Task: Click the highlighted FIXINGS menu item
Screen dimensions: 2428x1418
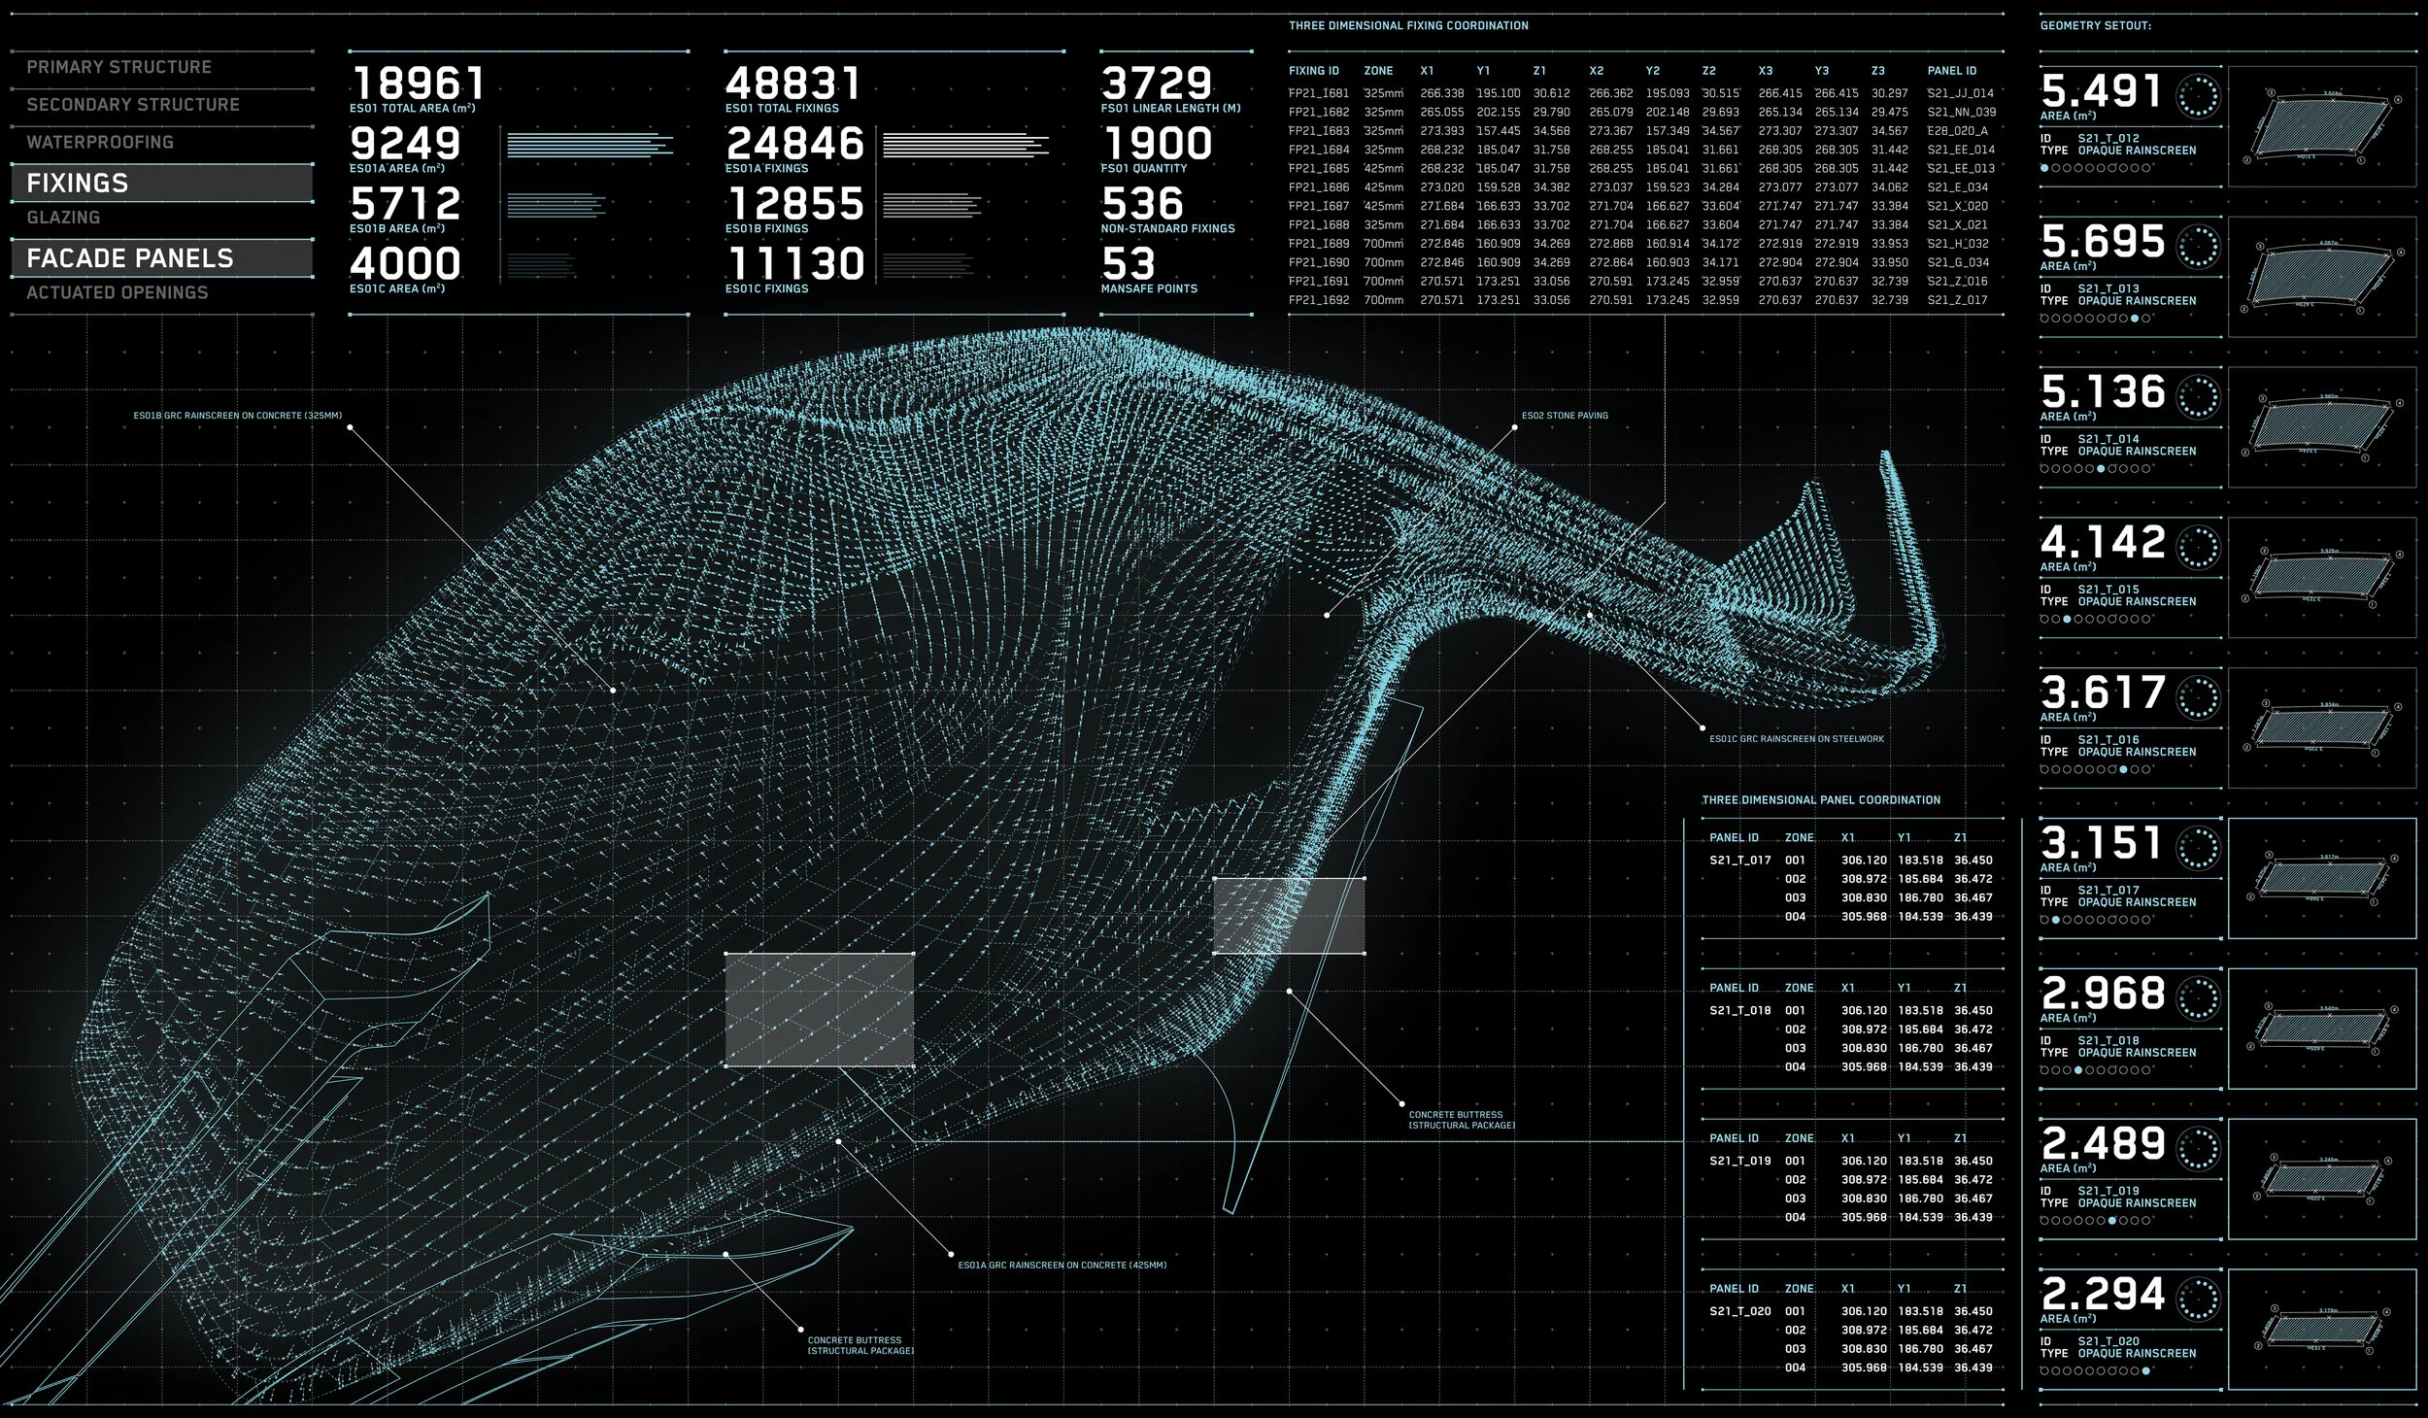Action: (162, 183)
